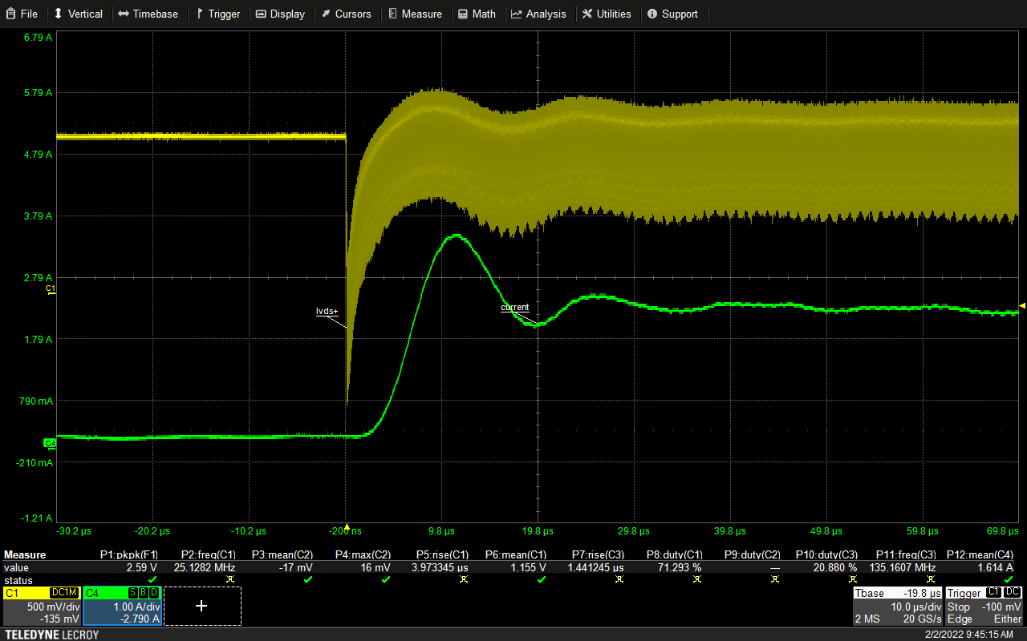Click the warning status icon under P2

pyautogui.click(x=229, y=579)
